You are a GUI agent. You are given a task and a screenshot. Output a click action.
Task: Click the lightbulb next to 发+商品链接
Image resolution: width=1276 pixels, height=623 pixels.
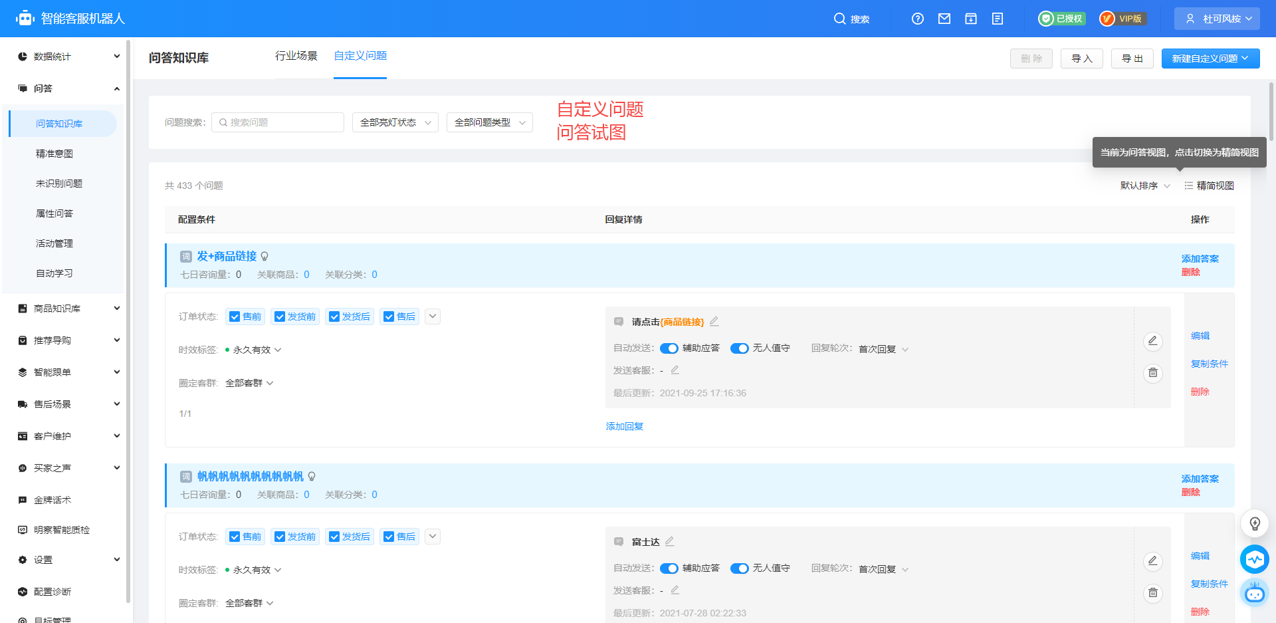point(265,257)
